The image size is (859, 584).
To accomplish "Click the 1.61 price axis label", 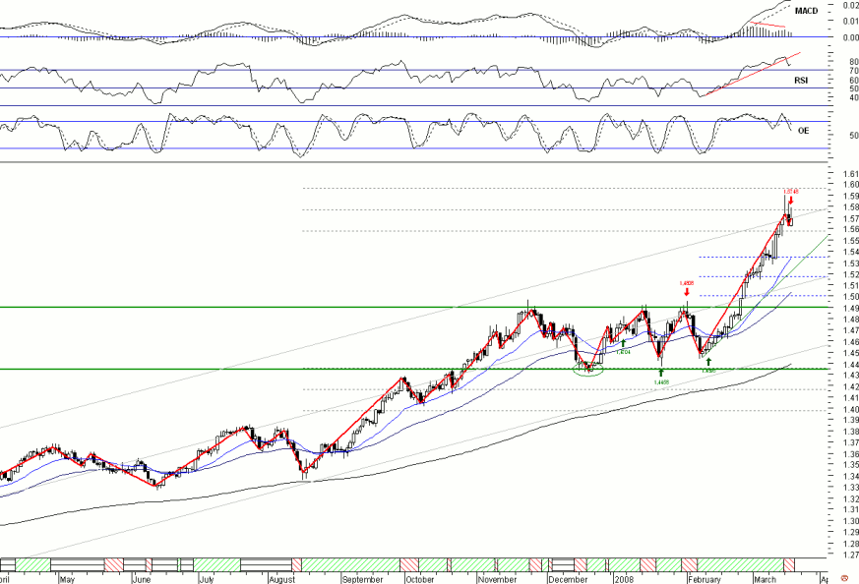I will coord(851,174).
